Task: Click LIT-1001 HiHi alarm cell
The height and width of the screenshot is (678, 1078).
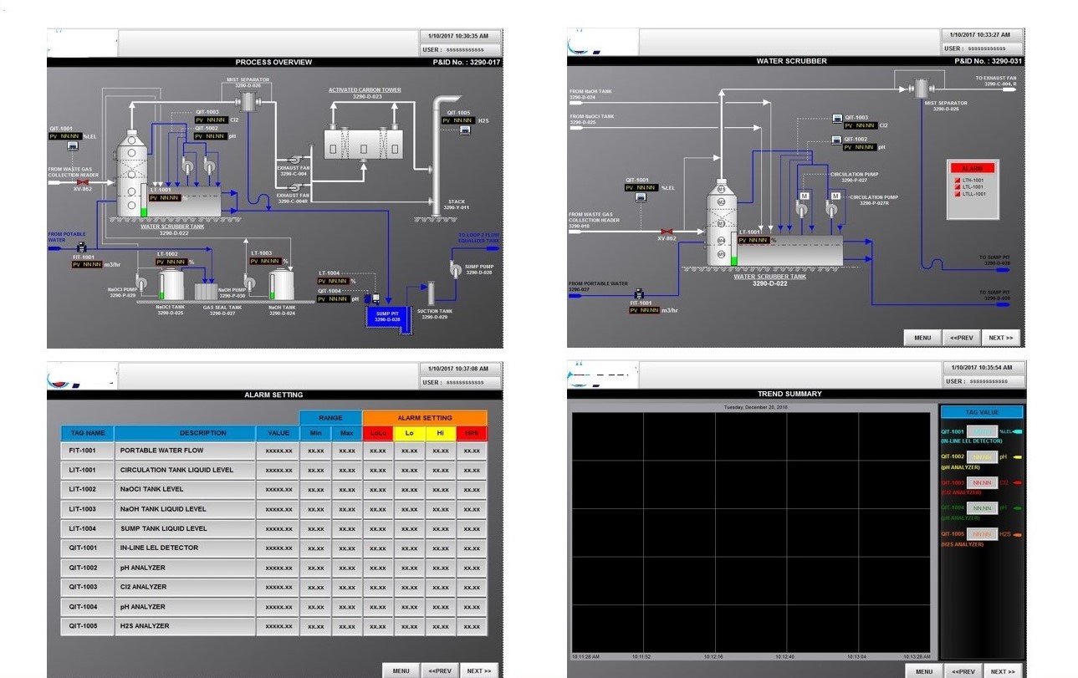Action: 472,470
